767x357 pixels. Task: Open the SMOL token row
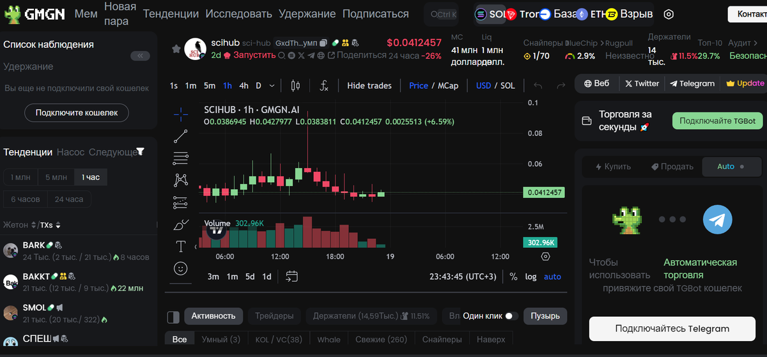78,313
